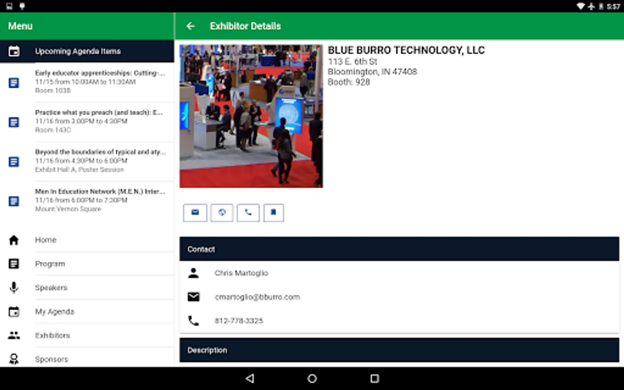Open the Speakers menu item
Image resolution: width=624 pixels, height=390 pixels.
87,288
